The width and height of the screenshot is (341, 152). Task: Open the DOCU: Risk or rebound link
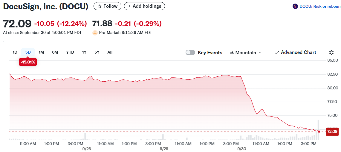(x=320, y=6)
